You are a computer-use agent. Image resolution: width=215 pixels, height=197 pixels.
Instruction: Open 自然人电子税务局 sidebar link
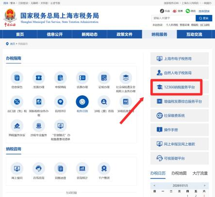[x=180, y=73]
